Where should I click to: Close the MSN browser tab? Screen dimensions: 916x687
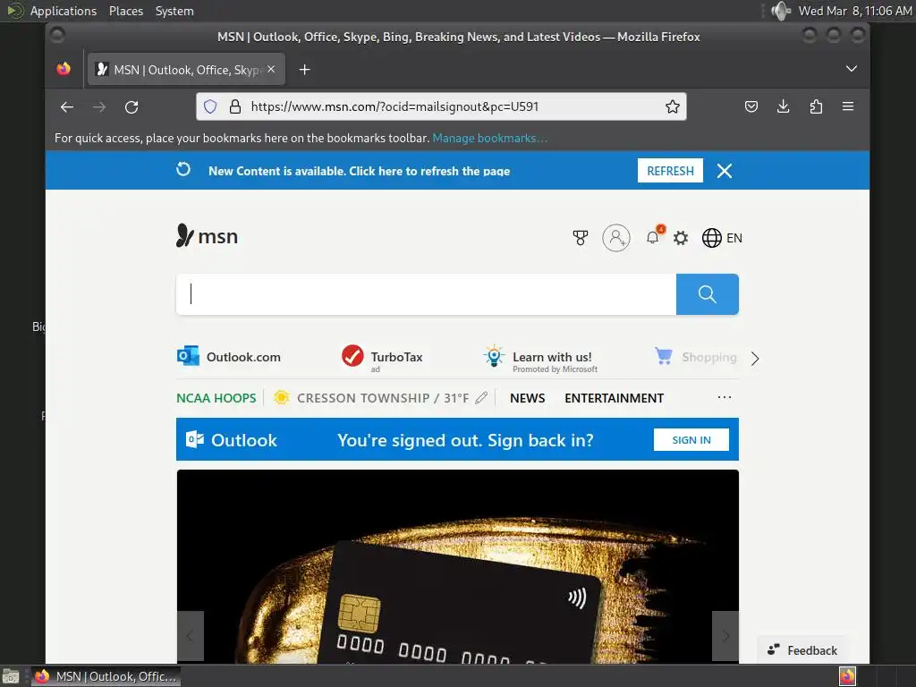[271, 69]
